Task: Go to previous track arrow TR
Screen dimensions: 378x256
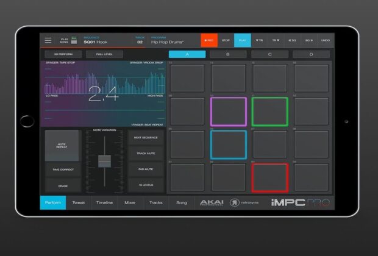Action: pos(259,40)
